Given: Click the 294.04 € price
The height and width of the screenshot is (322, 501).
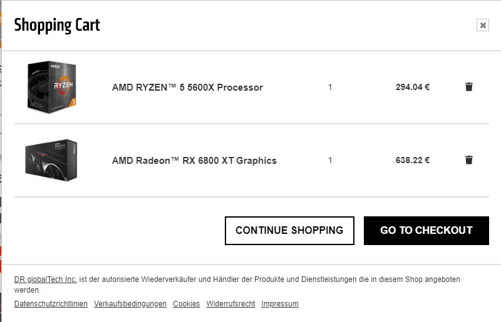Looking at the screenshot, I should (x=413, y=87).
